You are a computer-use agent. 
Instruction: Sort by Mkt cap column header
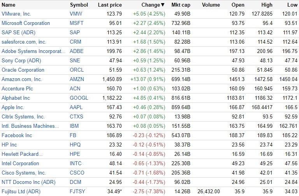(180, 5)
